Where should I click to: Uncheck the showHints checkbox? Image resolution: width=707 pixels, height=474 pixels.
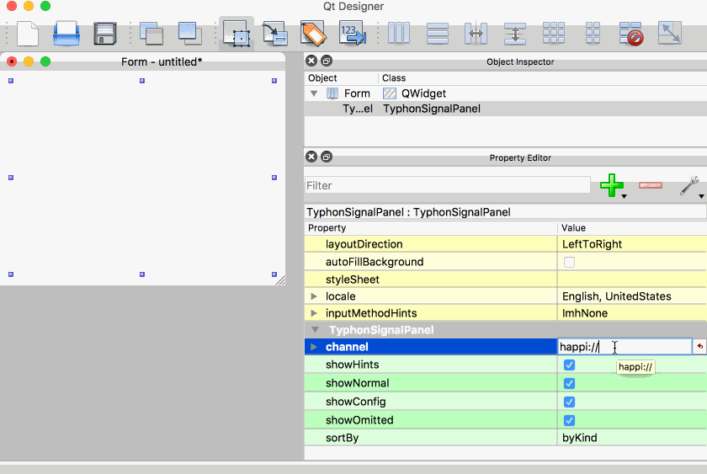[569, 365]
